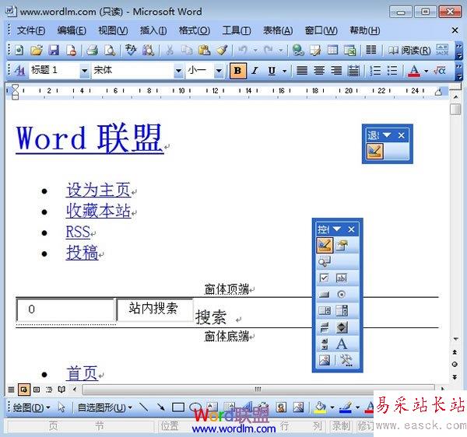Switch to Normal view button

pos(11,390)
